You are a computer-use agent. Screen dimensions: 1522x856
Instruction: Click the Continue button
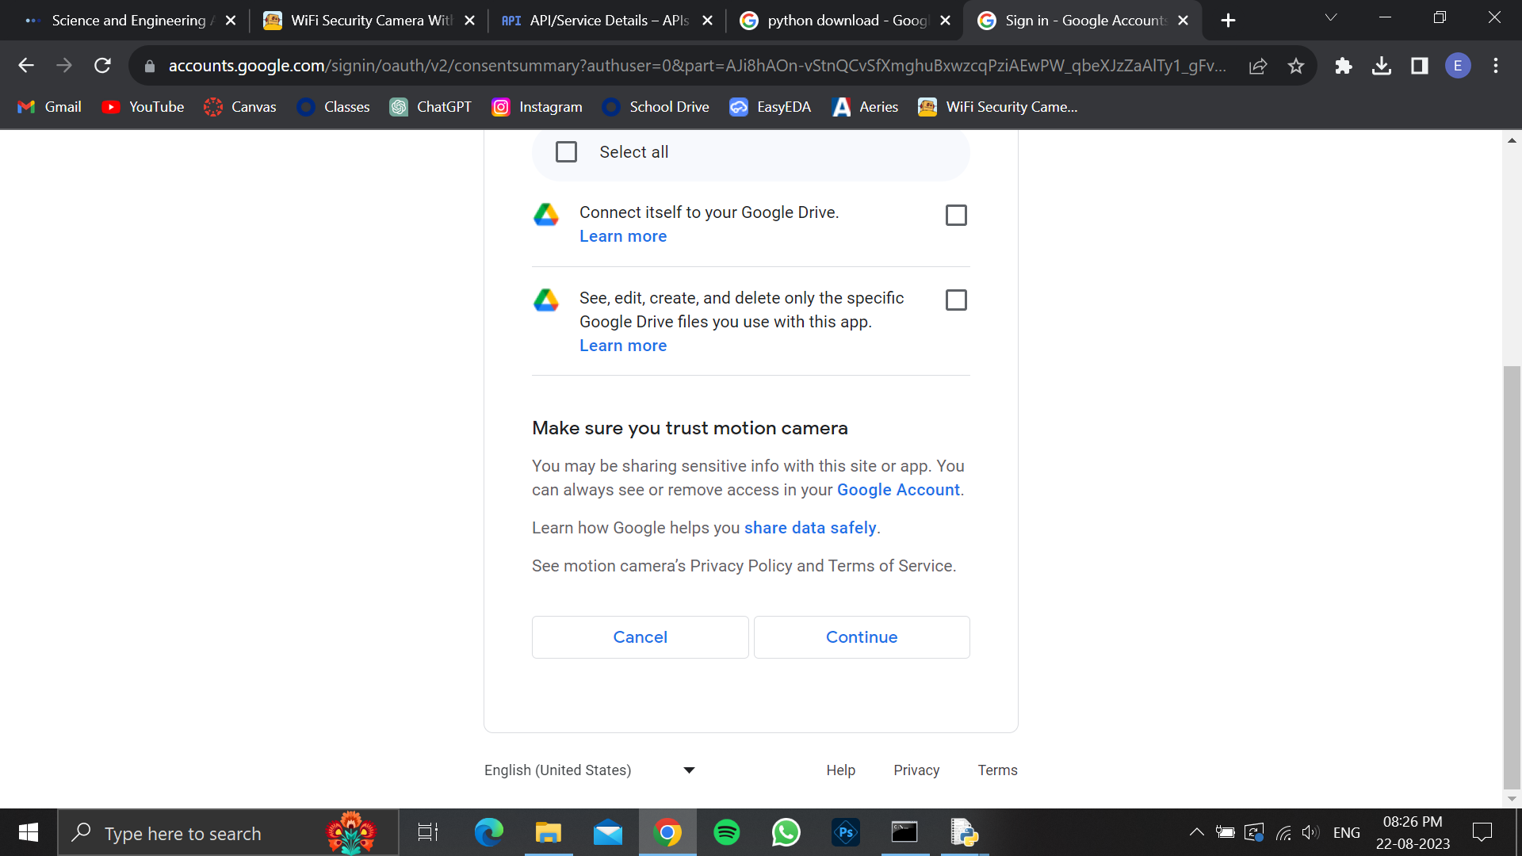click(x=862, y=637)
